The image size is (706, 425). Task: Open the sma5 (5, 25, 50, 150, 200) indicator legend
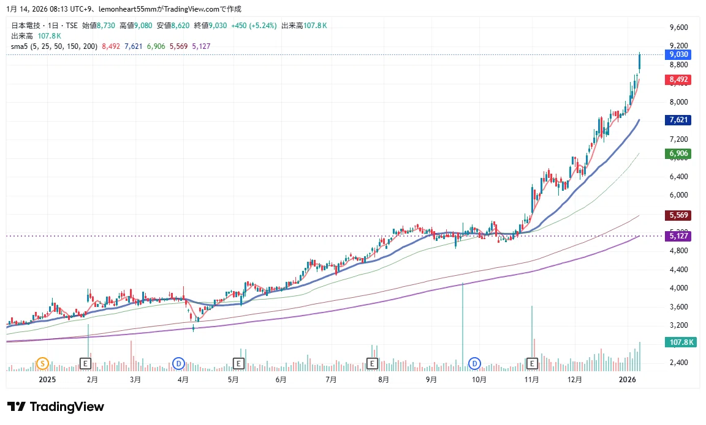[x=54, y=46]
